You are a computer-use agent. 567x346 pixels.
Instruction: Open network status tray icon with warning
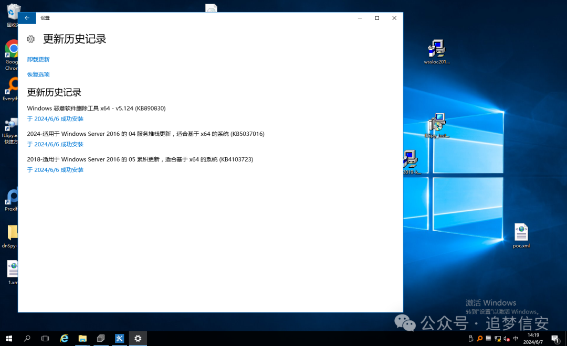click(x=498, y=339)
